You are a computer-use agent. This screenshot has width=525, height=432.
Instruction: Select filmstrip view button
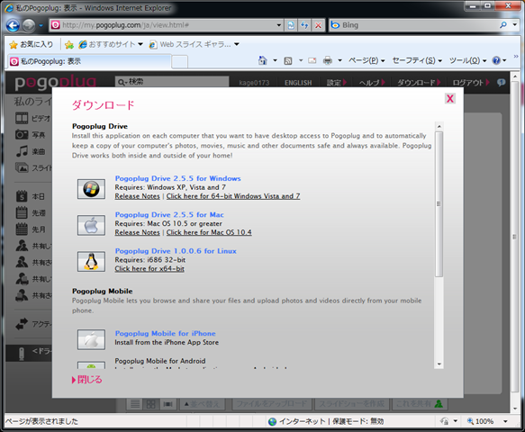(167, 404)
